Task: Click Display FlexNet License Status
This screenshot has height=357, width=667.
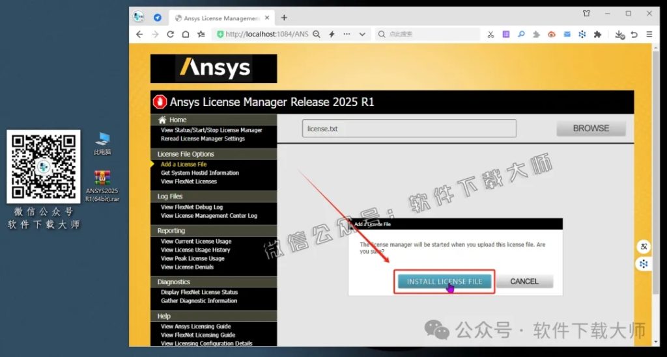Action: pyautogui.click(x=199, y=292)
